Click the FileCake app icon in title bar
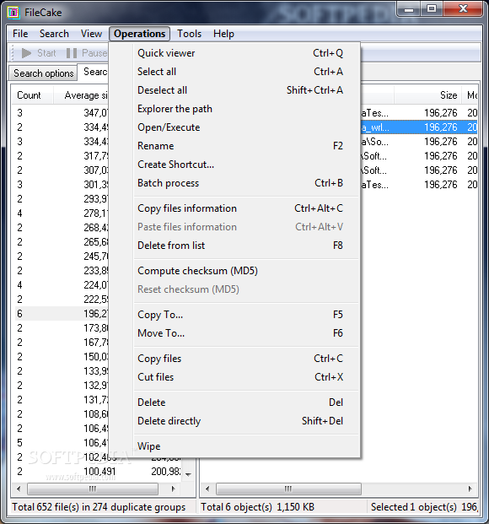 (13, 13)
